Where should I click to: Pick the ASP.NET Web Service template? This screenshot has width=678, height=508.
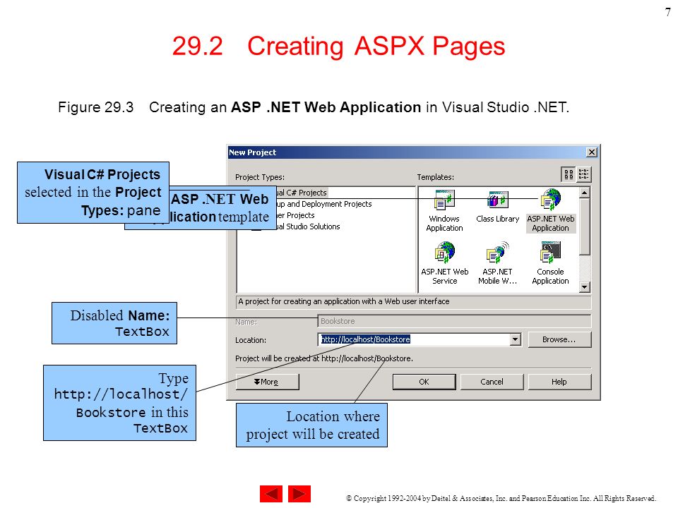(x=444, y=263)
